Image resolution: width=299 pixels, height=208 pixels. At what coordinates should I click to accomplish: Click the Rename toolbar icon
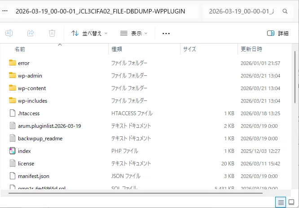point(9,33)
